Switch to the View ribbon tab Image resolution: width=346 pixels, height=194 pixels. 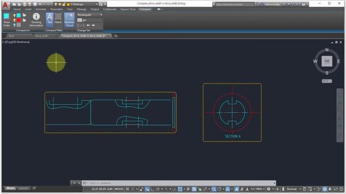70,9
